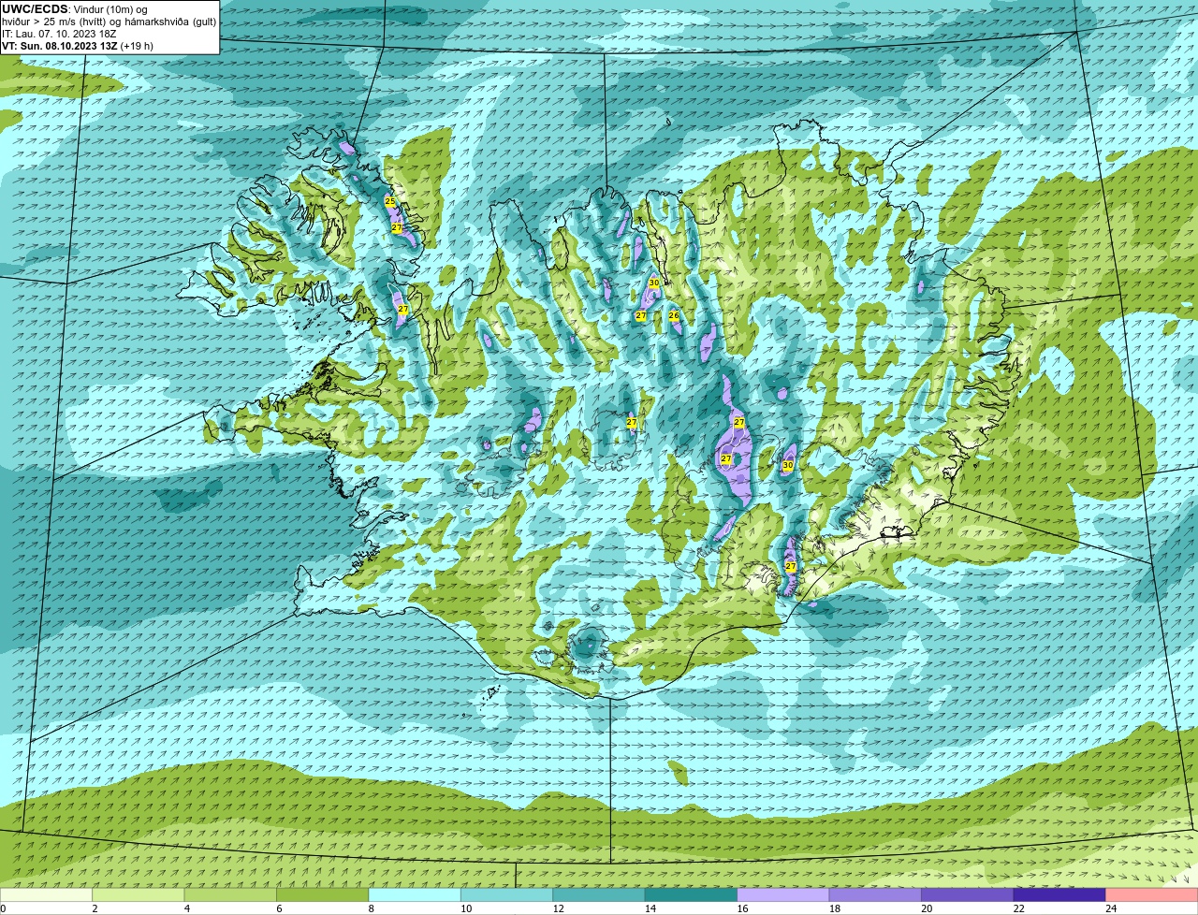Click the pale yellow 0–2 m/s scale swatch
This screenshot has height=915, width=1198.
[x=47, y=894]
